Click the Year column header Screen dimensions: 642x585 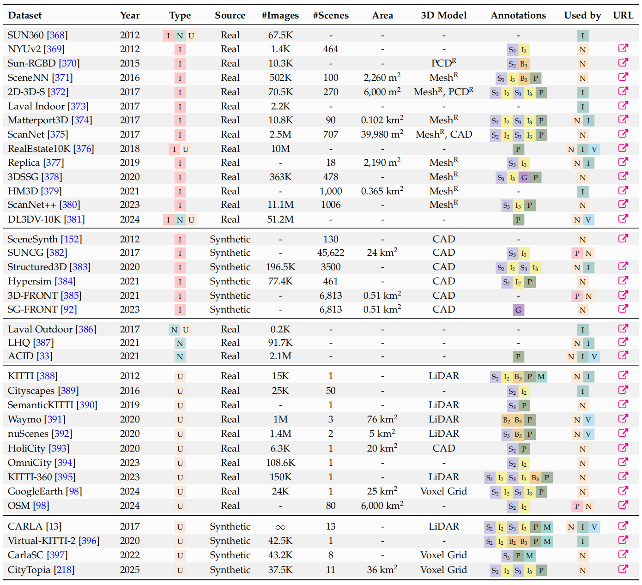point(130,15)
